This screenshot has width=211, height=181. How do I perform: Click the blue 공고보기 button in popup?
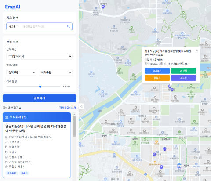tap(157, 71)
